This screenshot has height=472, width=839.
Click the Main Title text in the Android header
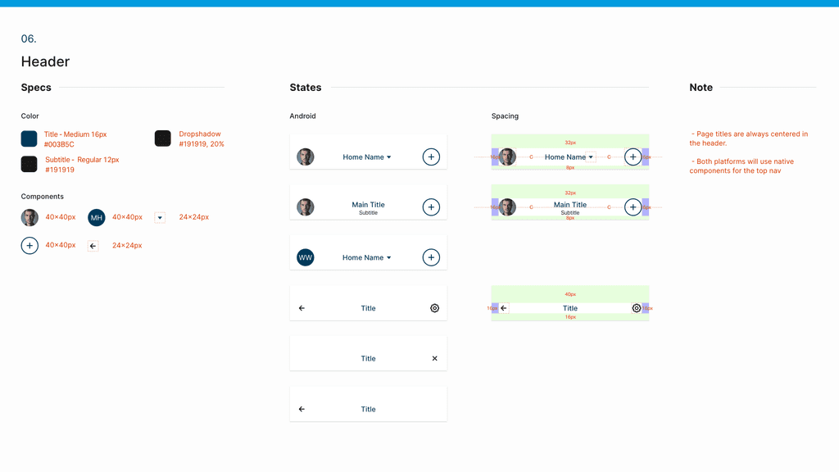368,204
